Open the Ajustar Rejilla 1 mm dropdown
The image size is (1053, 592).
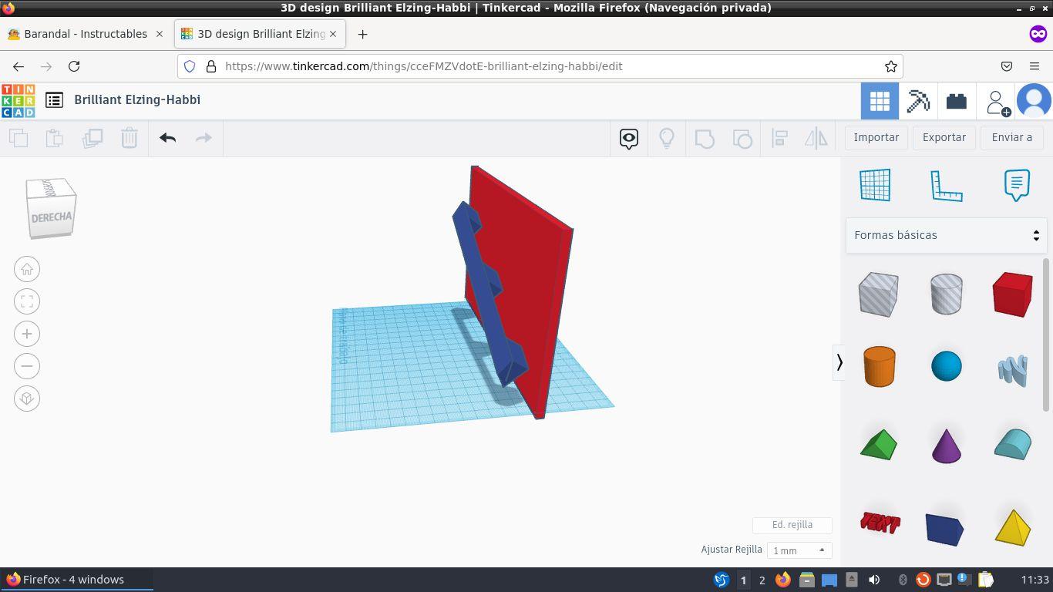coord(799,550)
